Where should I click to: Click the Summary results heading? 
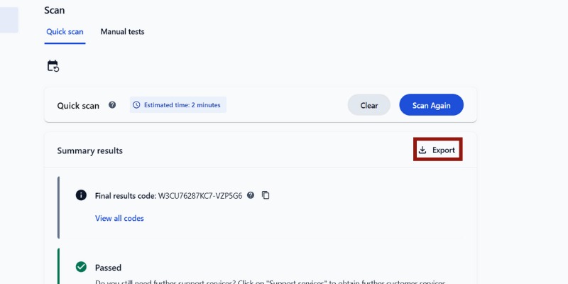click(x=89, y=151)
